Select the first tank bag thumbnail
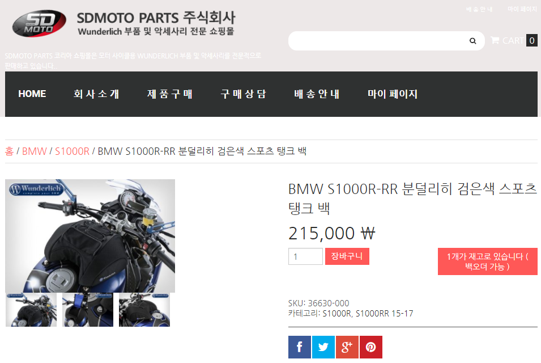Screen dimensions: 541x363 [x=31, y=310]
